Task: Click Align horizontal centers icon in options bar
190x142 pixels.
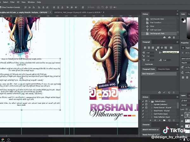Action: (43, 7)
